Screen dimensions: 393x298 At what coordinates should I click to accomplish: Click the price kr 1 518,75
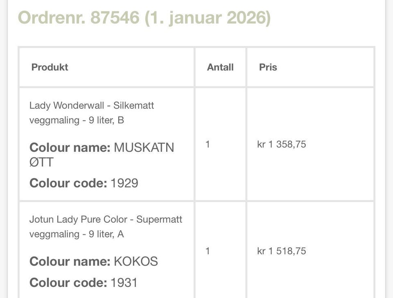[281, 251]
